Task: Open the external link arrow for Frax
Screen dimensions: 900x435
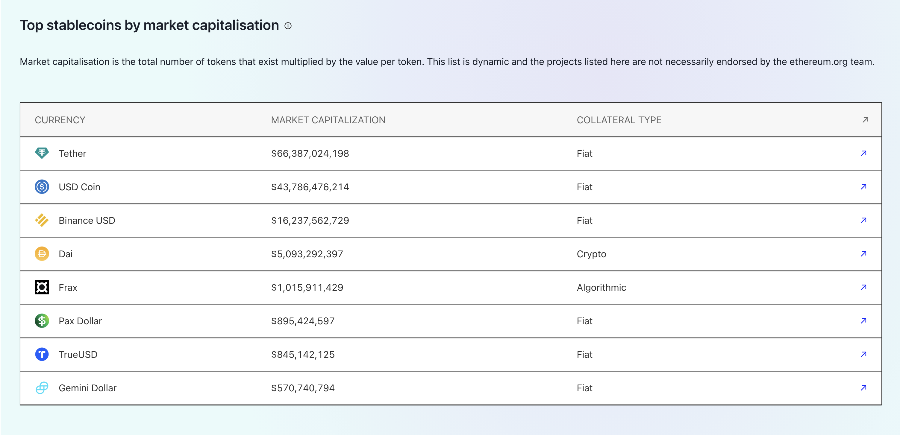Action: [x=863, y=287]
